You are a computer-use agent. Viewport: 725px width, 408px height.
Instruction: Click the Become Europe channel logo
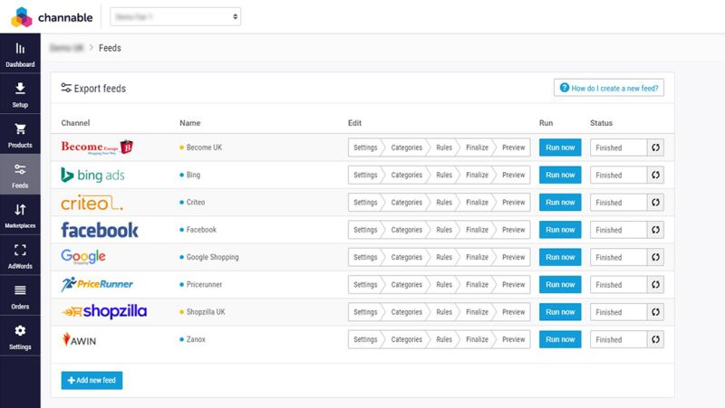(x=97, y=147)
